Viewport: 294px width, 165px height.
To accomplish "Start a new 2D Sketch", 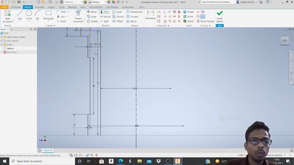I will (x=7, y=16).
